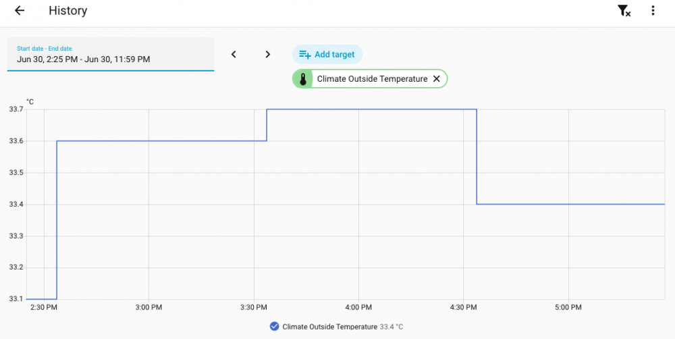Click the 33.5 y-axis label
This screenshot has width=675, height=339.
click(x=16, y=173)
